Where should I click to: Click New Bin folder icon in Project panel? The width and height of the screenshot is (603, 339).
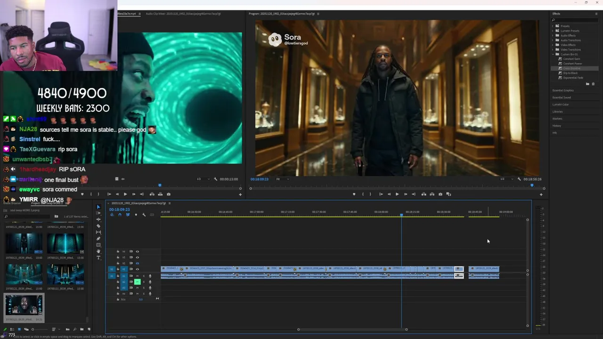click(x=81, y=329)
